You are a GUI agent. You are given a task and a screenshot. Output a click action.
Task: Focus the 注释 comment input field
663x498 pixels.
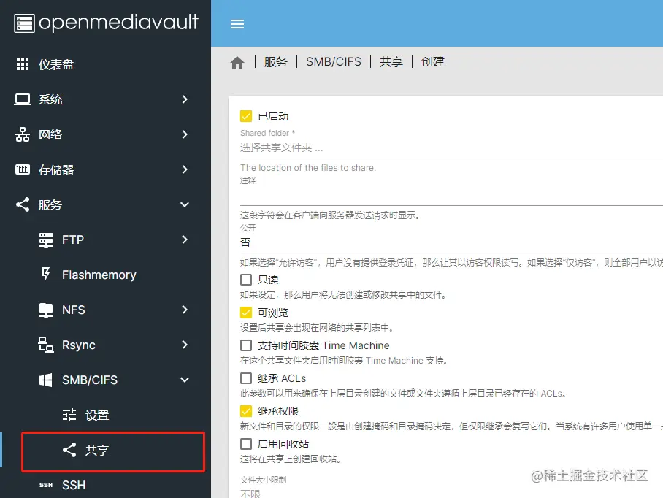451,195
